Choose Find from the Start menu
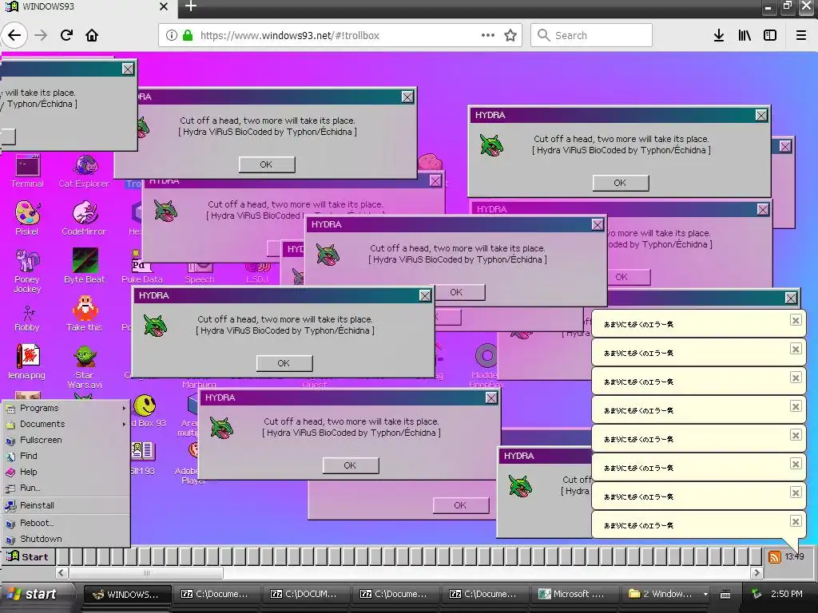This screenshot has width=818, height=613. (66, 456)
